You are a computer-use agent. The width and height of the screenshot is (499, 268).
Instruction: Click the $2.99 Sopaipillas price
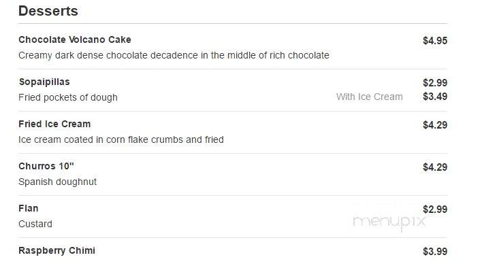click(x=435, y=83)
